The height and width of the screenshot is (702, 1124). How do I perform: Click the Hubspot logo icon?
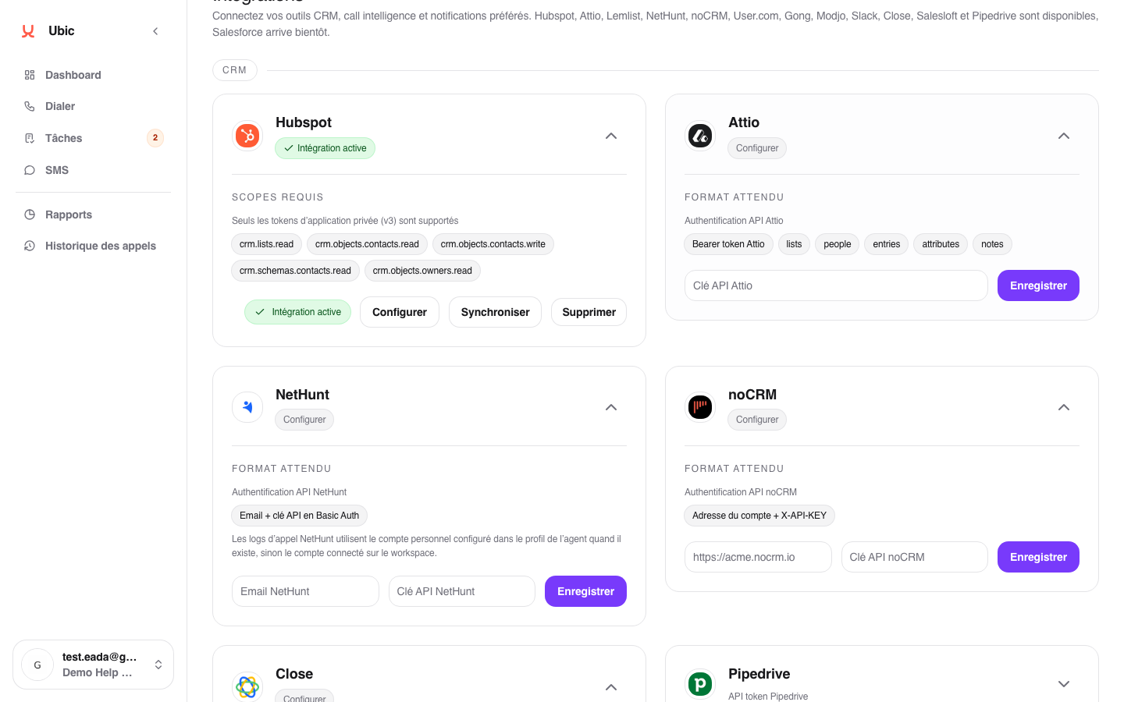[x=247, y=136]
